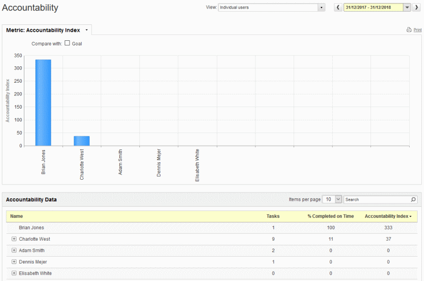Select the Elisabeth White name in table

coord(35,273)
